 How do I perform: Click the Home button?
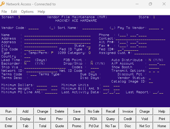point(162,126)
